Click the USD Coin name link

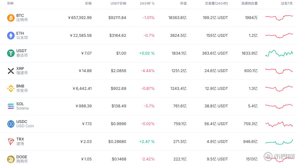tap(25, 126)
